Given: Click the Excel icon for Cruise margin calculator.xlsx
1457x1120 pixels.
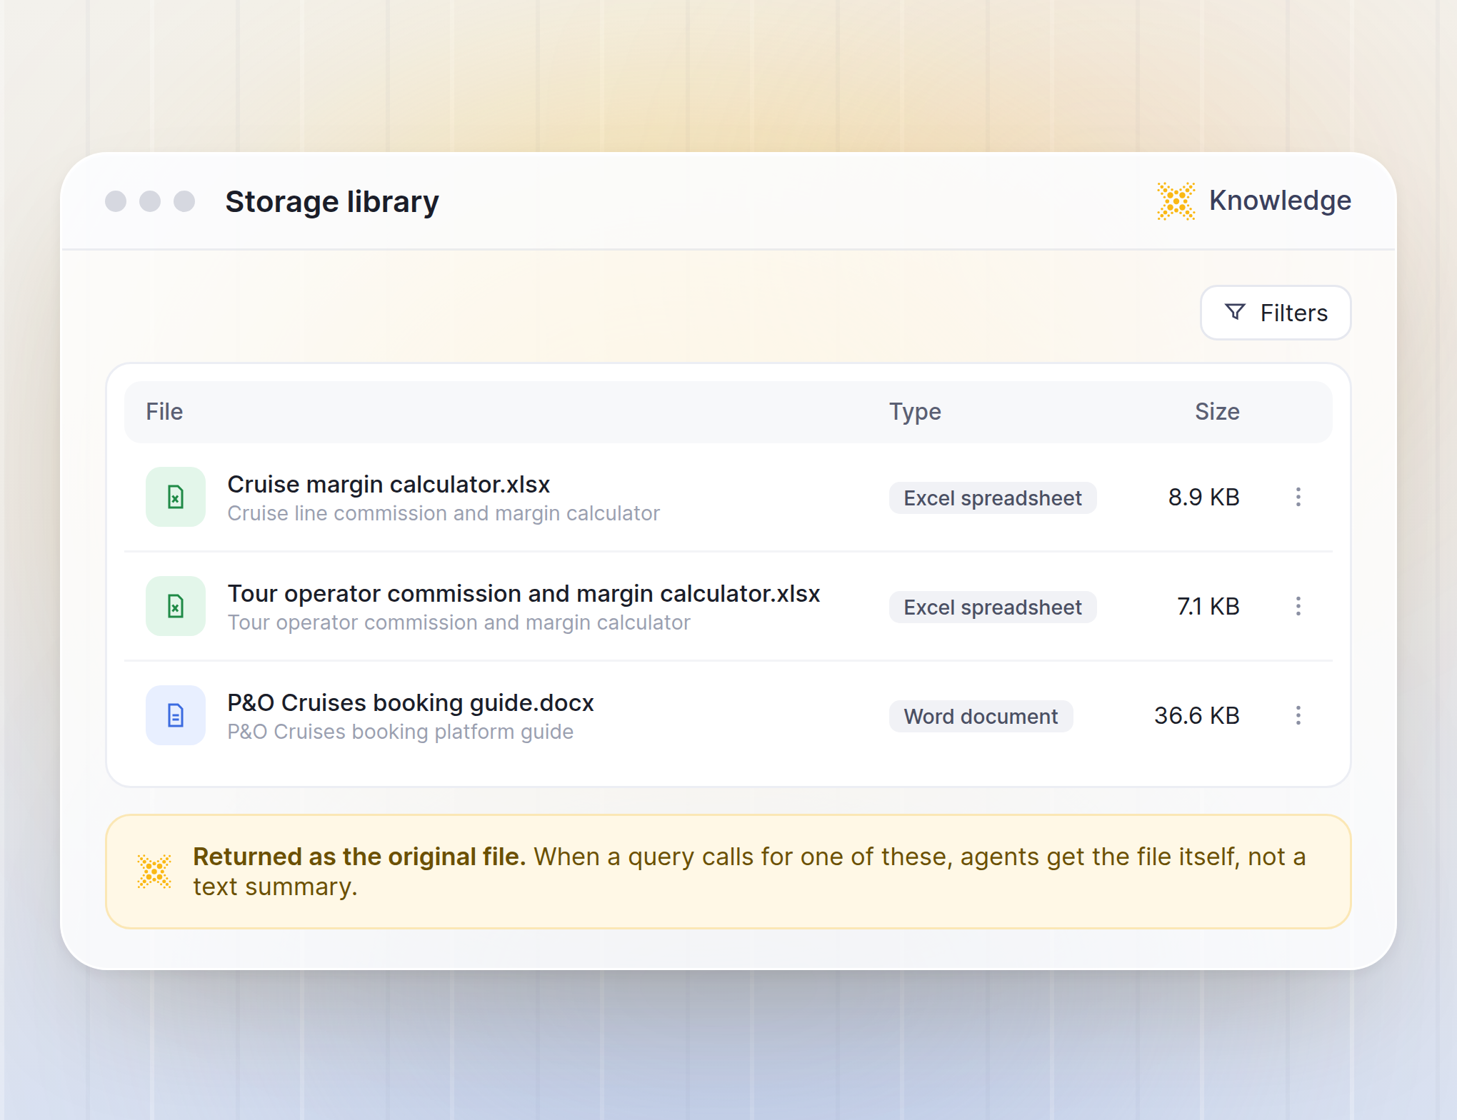Looking at the screenshot, I should pos(176,497).
